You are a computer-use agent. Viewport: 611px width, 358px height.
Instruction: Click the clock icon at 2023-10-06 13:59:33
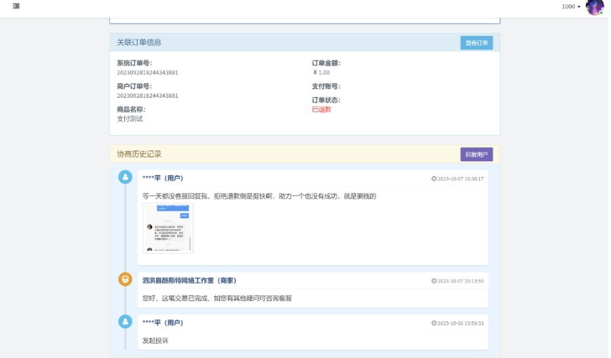(x=434, y=323)
